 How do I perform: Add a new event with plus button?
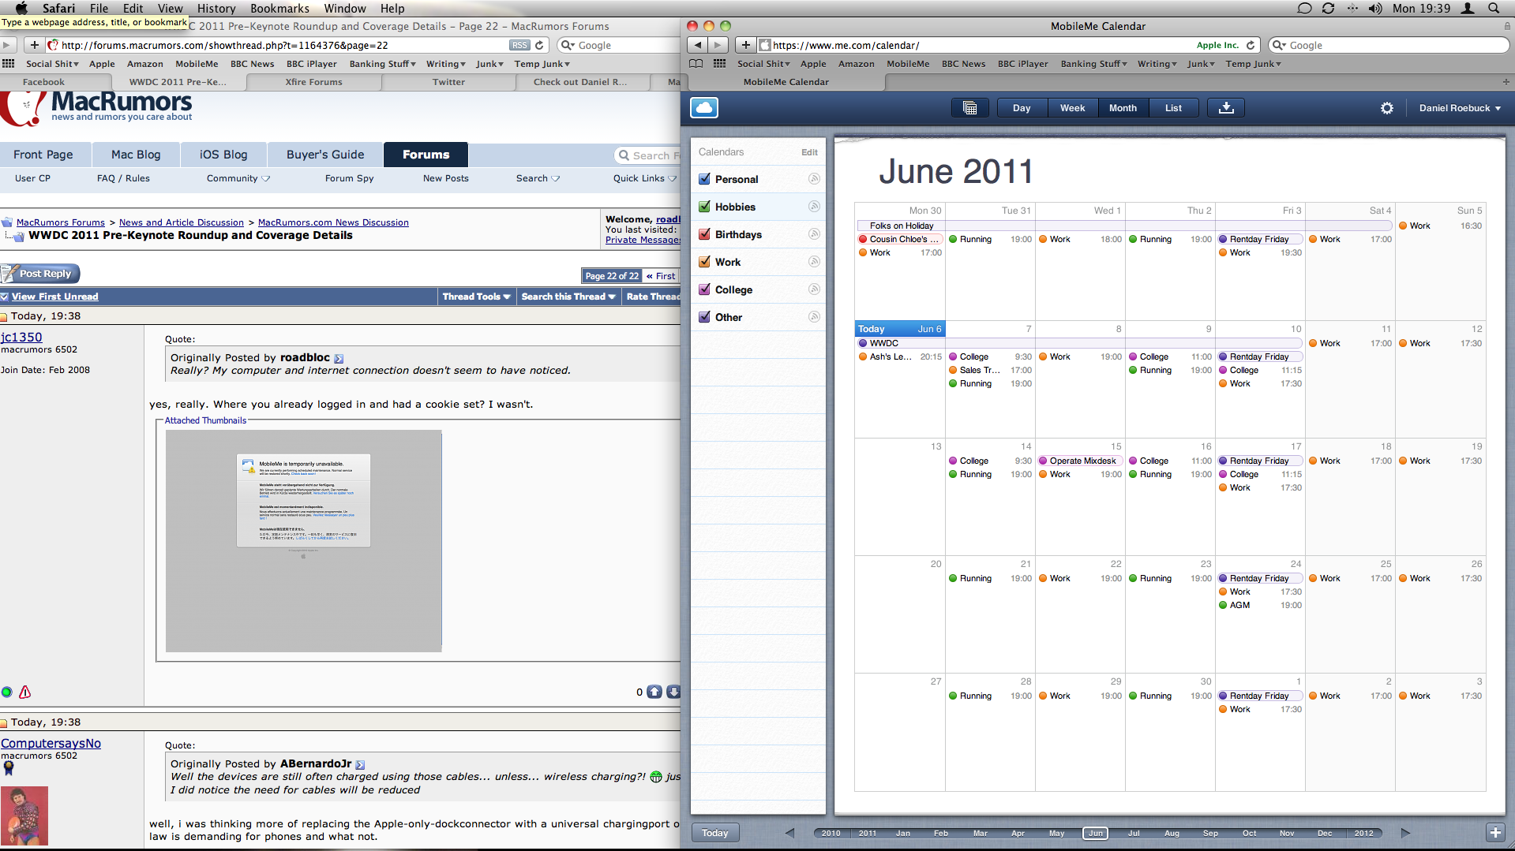[1495, 833]
